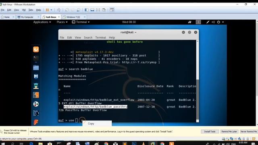Click the Never Remind Me button

(x=249, y=132)
